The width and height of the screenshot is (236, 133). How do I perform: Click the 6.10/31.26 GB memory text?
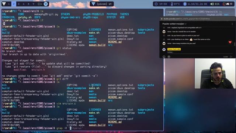click(198, 4)
